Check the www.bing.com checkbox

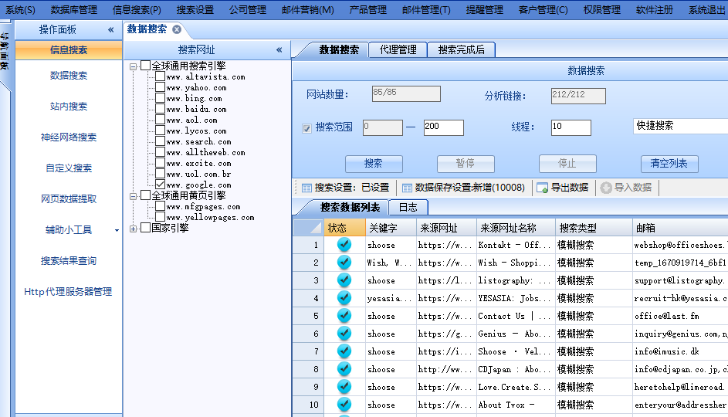click(x=160, y=97)
